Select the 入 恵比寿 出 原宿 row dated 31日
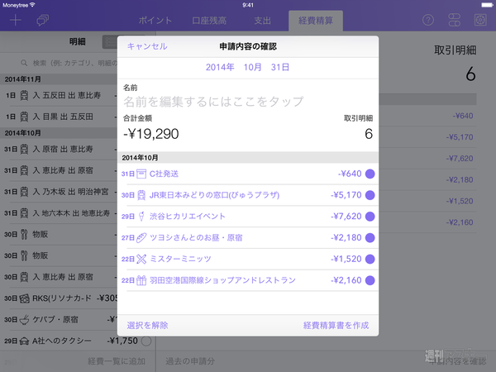The height and width of the screenshot is (372, 496). pos(60,170)
